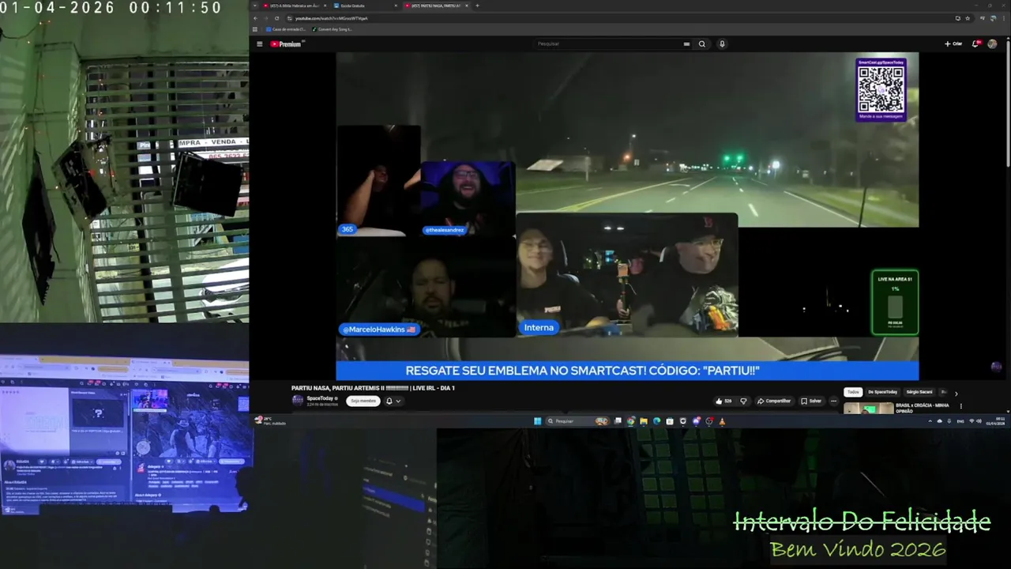Open the BRASIL x CROÁCIA video thumbnail
Screen dimensions: 1011x569
pyautogui.click(x=868, y=409)
